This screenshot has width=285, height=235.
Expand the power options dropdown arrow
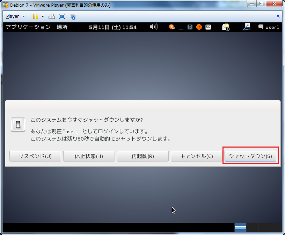43,16
